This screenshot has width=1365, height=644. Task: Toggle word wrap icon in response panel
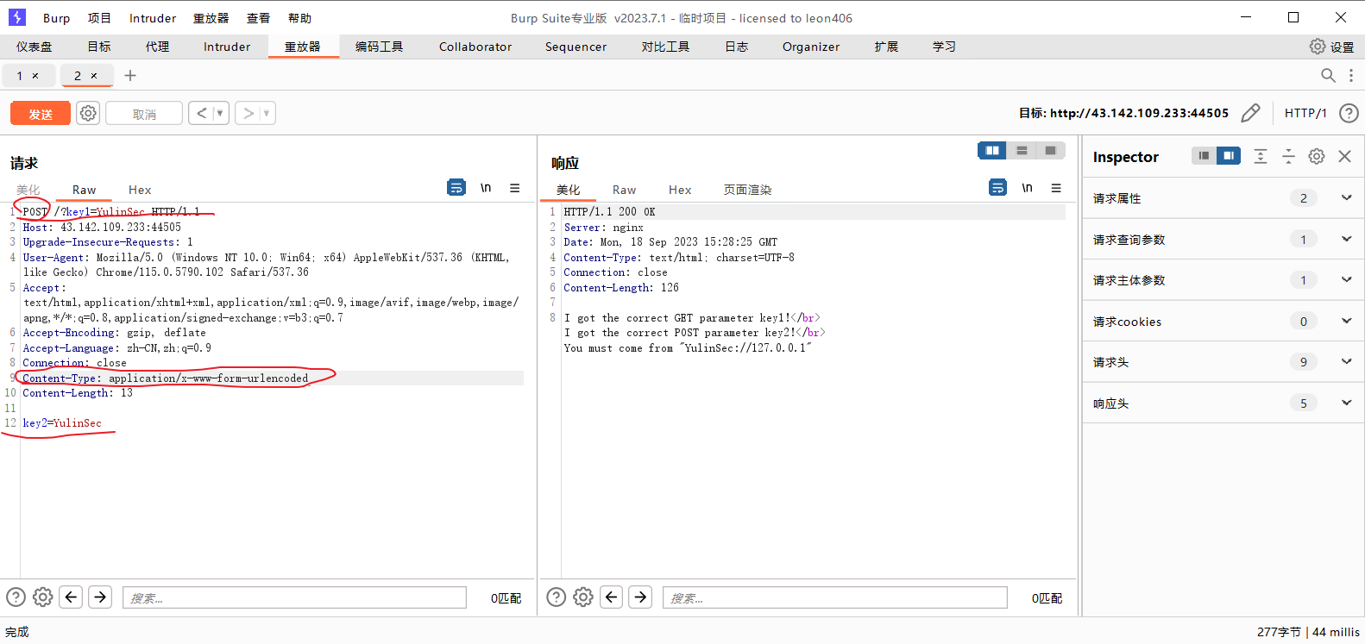click(997, 187)
